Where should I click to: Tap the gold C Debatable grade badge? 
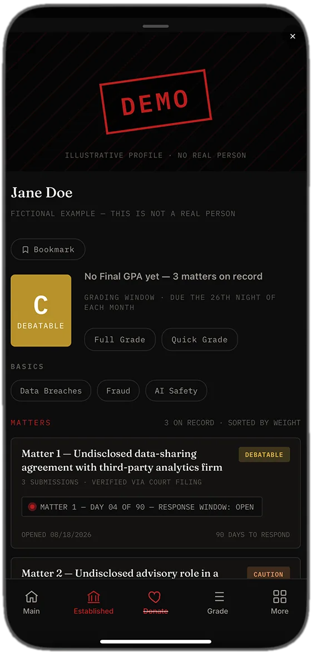(x=41, y=310)
